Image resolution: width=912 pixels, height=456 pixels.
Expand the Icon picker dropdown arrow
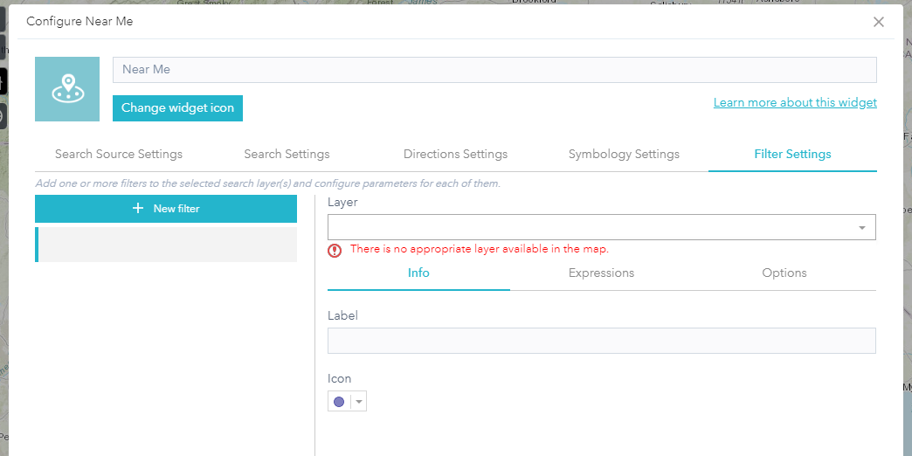[358, 402]
